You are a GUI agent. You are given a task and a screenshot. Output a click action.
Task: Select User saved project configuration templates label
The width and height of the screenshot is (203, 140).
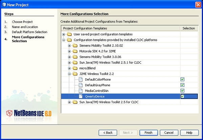(x=103, y=34)
